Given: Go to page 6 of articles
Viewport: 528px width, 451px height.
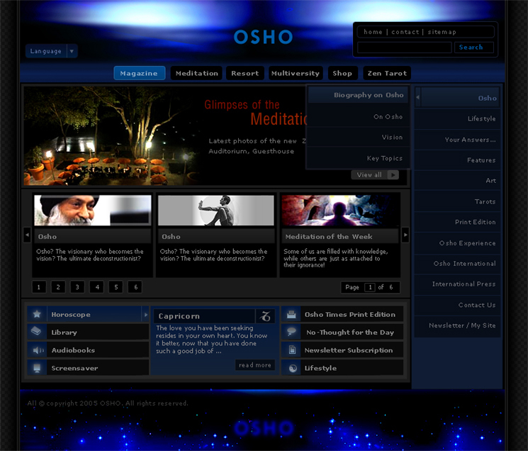Looking at the screenshot, I should click(135, 287).
